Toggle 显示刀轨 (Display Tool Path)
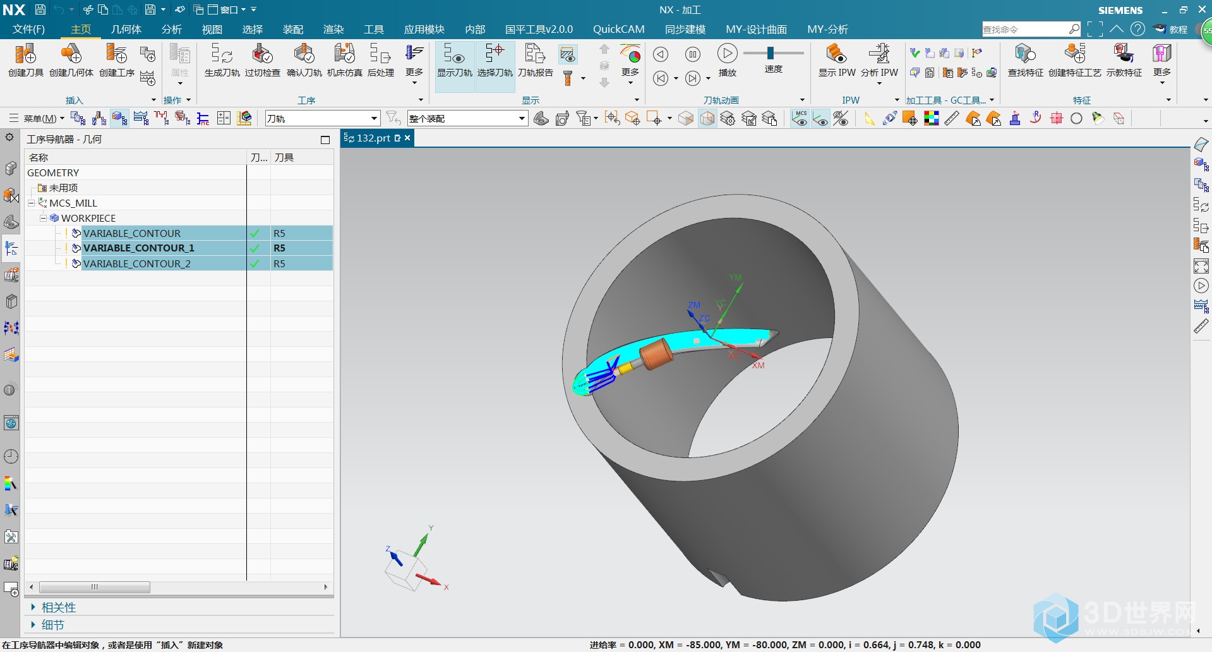The width and height of the screenshot is (1212, 652). [455, 66]
